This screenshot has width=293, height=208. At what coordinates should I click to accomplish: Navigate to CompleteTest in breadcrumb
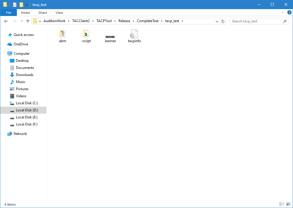coord(148,21)
